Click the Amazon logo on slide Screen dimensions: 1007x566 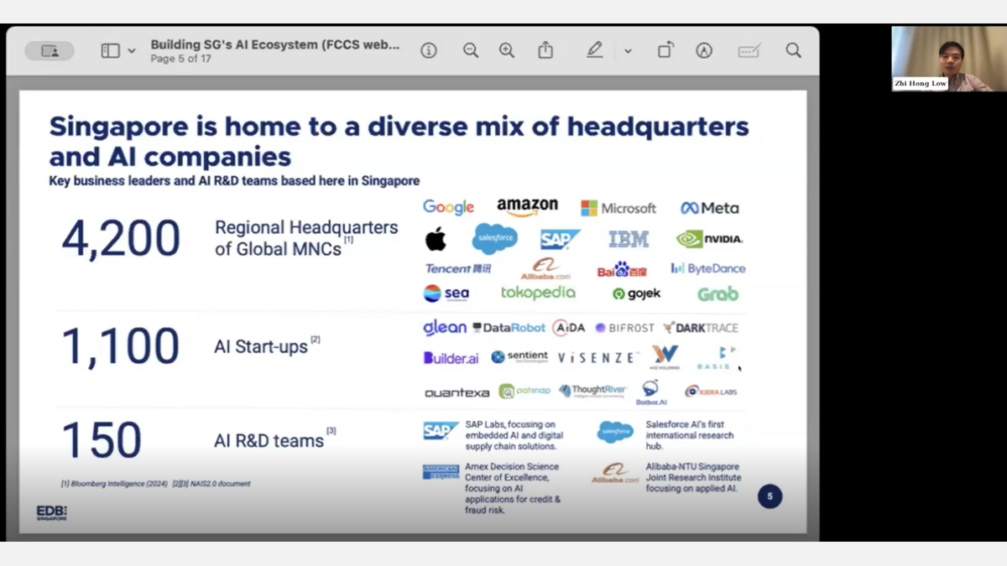click(x=527, y=206)
